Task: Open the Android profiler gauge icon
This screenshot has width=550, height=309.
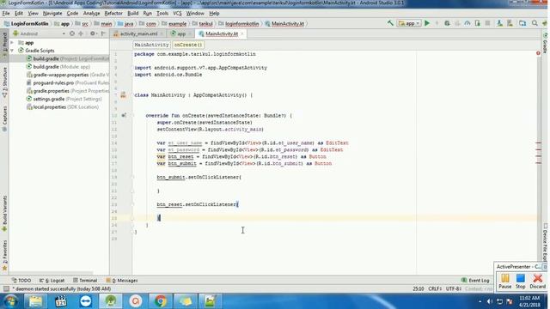Action: [x=467, y=23]
